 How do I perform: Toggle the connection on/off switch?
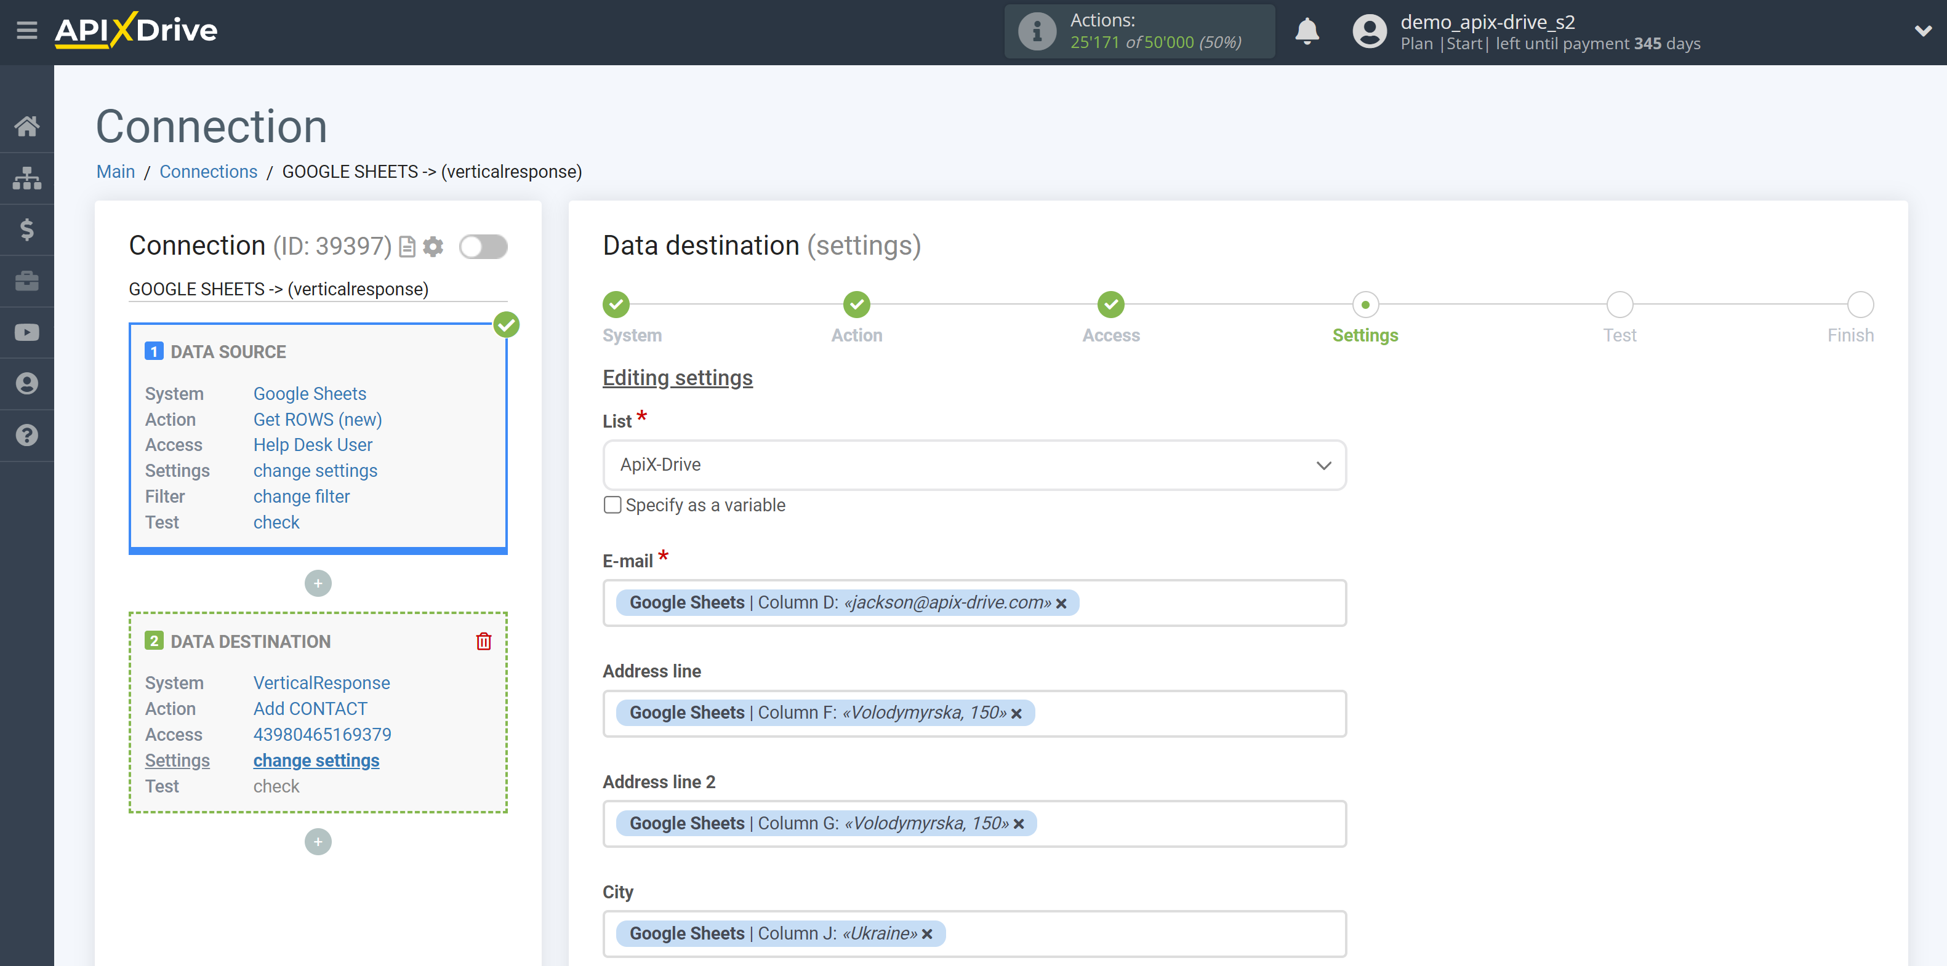[483, 247]
